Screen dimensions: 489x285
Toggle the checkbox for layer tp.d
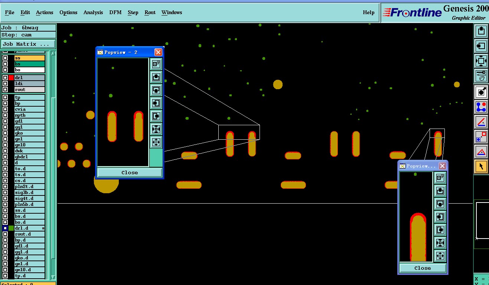[x=5, y=276]
